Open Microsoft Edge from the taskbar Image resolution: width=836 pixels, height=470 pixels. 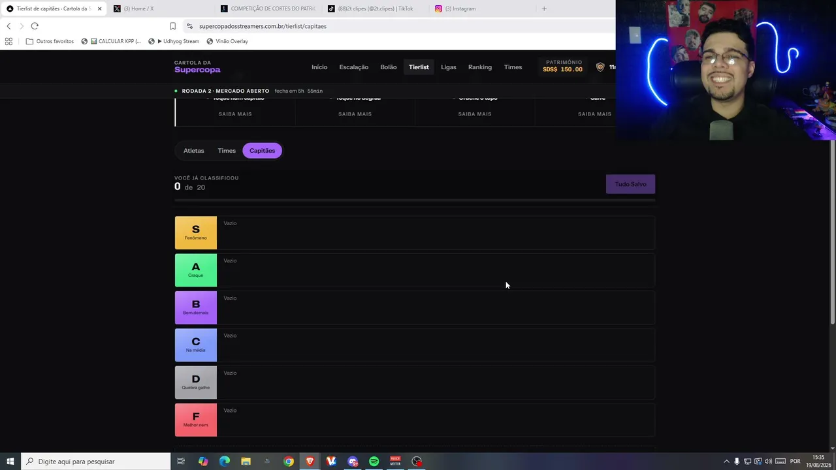tap(225, 462)
